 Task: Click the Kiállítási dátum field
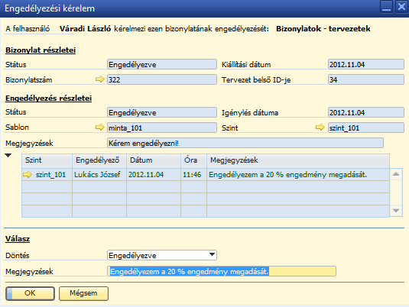pyautogui.click(x=366, y=64)
